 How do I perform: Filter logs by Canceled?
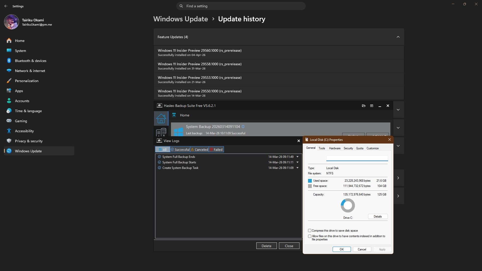[x=199, y=150]
